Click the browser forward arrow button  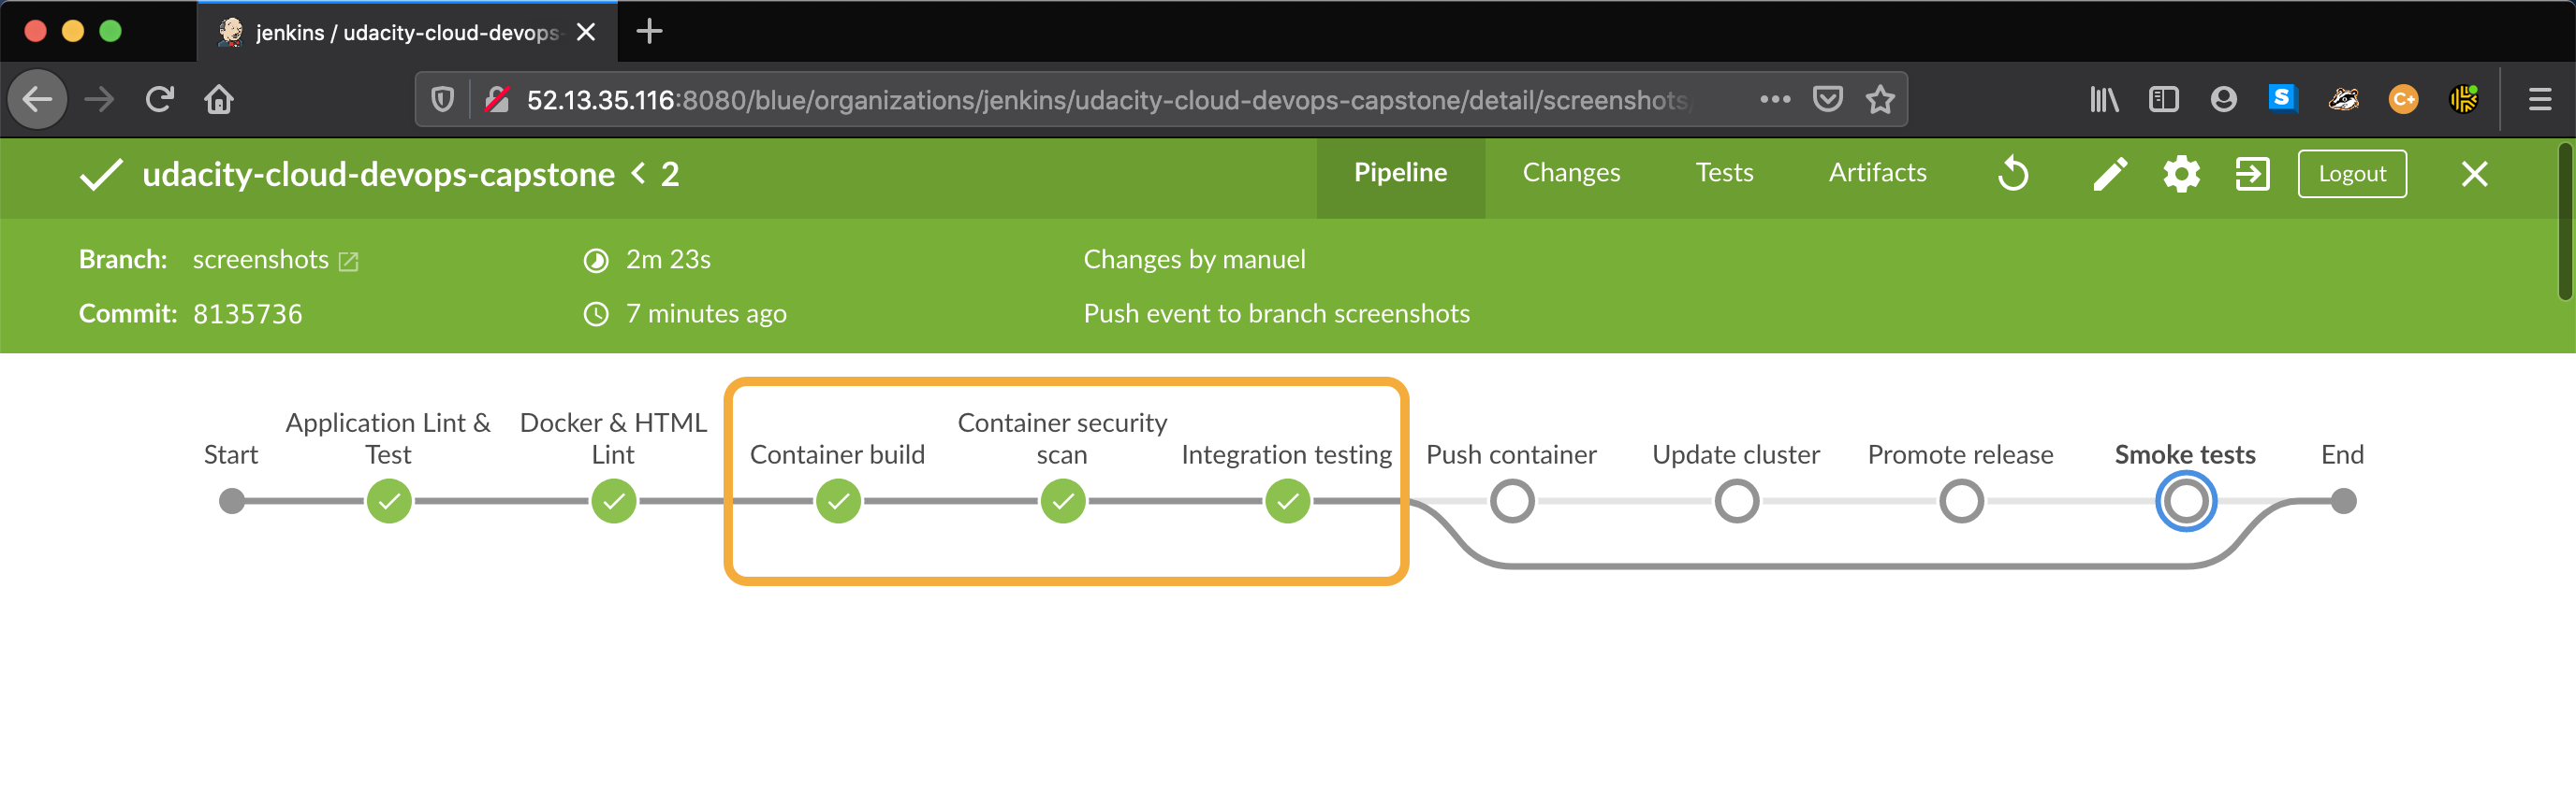coord(99,99)
